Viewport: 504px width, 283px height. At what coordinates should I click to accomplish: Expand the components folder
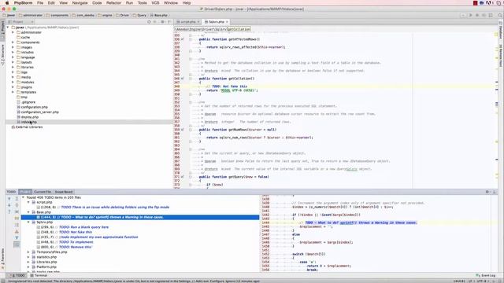click(x=13, y=42)
